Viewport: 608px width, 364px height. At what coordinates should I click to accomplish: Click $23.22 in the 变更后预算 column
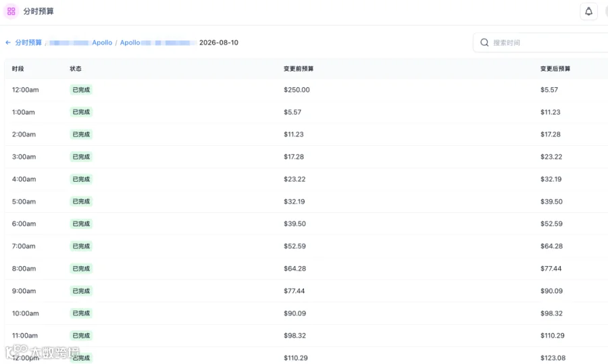pyautogui.click(x=551, y=157)
